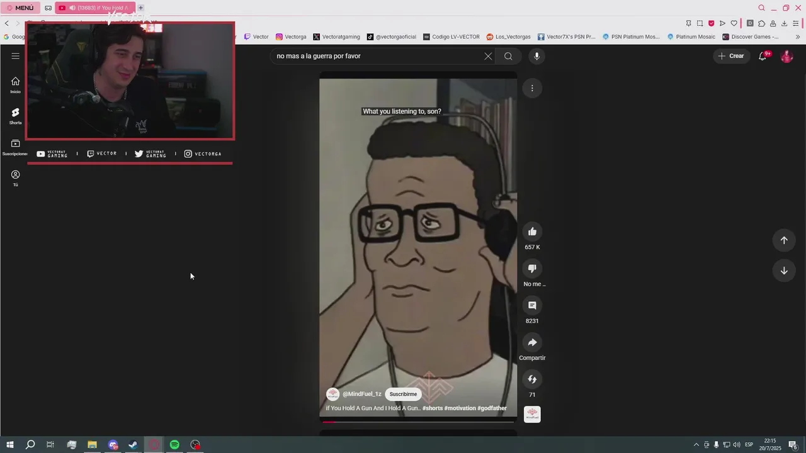Open the Vectoratgaming bookmark
This screenshot has width=806, height=453.
337,36
